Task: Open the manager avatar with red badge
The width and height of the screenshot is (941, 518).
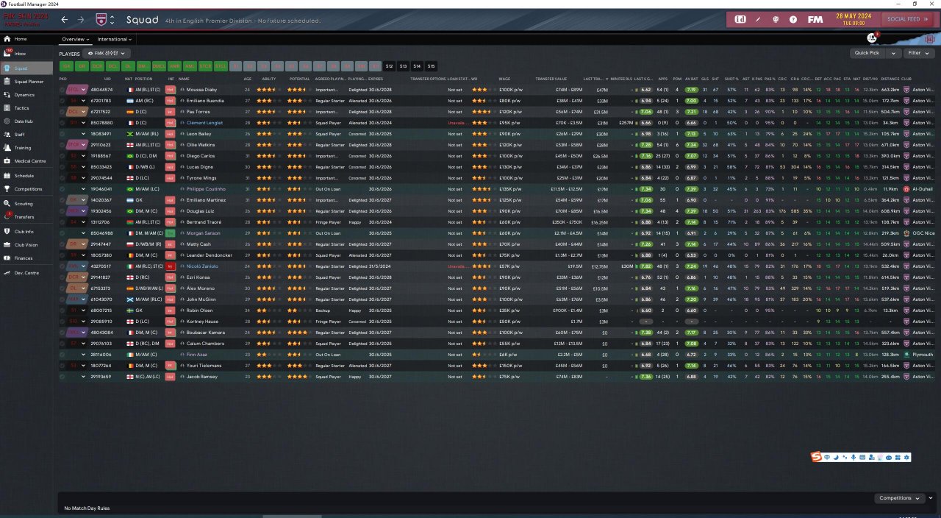Action: 872,38
